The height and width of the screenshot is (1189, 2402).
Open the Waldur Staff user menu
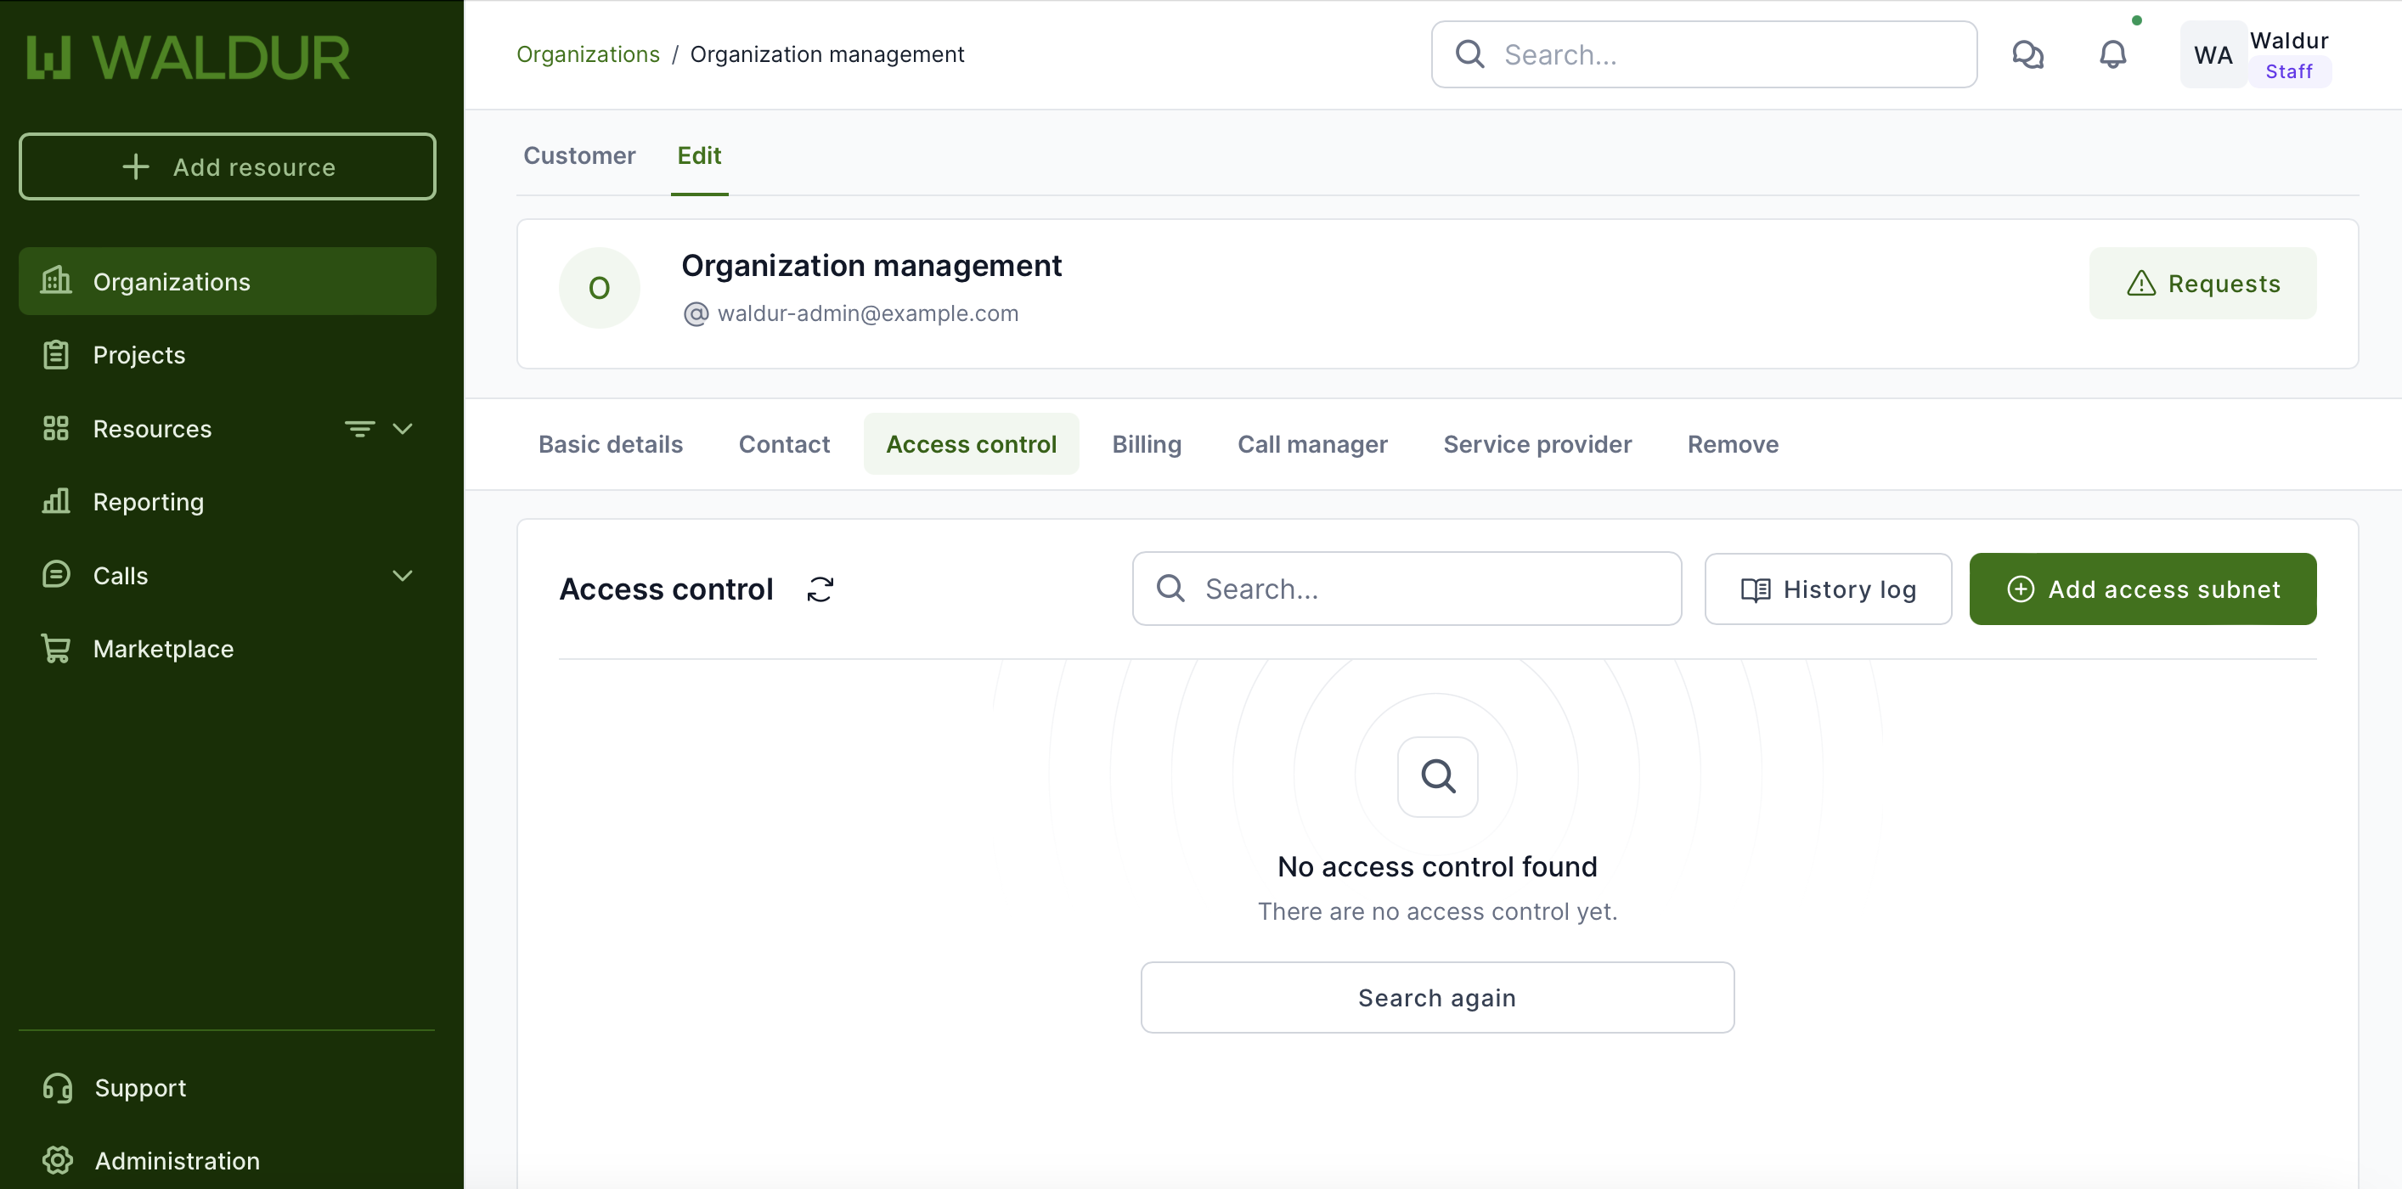click(x=2256, y=55)
